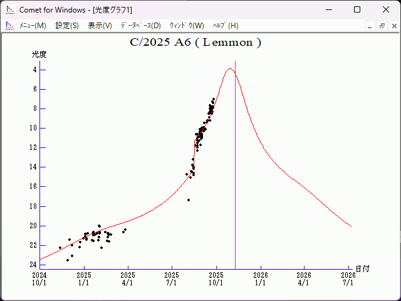Expand the データベース(D) database menu
401x301 pixels.
coord(140,26)
